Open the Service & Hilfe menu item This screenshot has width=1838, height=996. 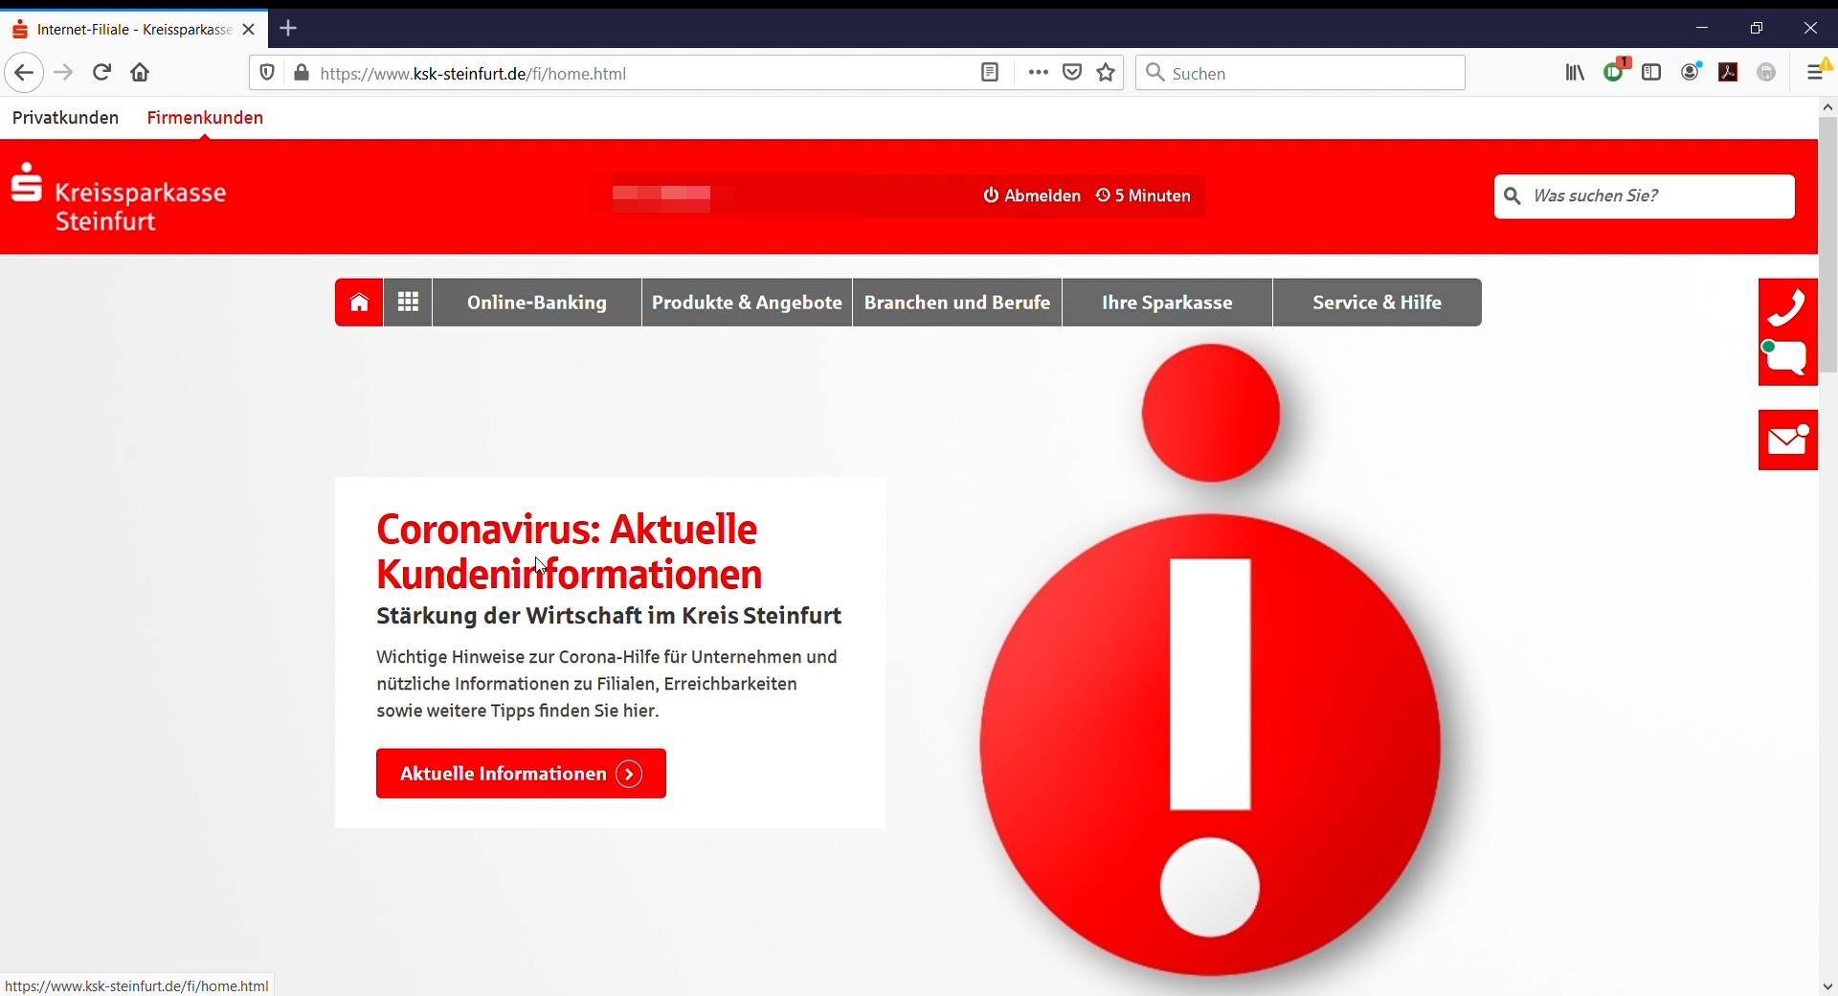click(1377, 303)
